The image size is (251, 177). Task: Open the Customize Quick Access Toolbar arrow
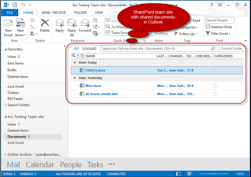30,5
